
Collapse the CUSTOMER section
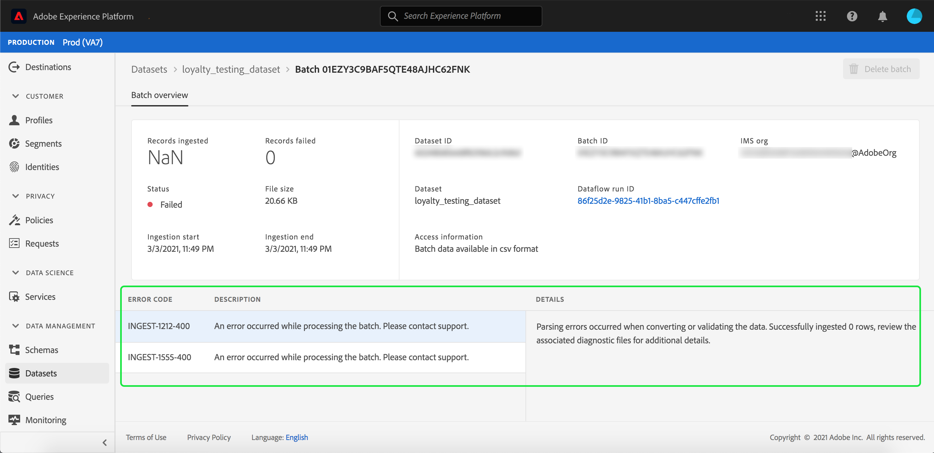(x=16, y=96)
